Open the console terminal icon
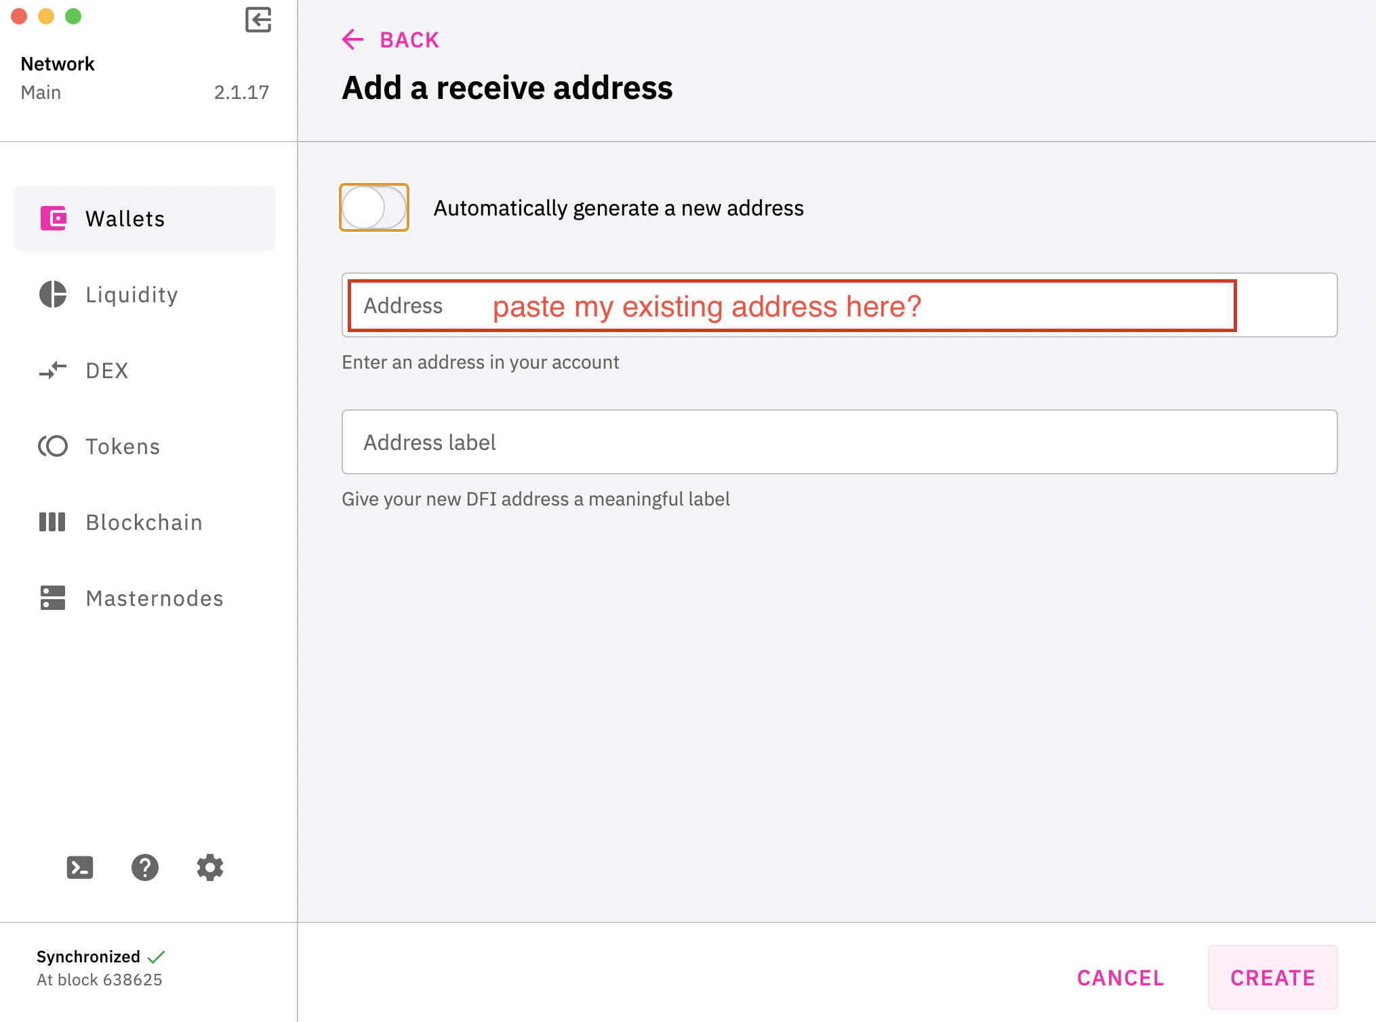This screenshot has width=1376, height=1022. [80, 867]
